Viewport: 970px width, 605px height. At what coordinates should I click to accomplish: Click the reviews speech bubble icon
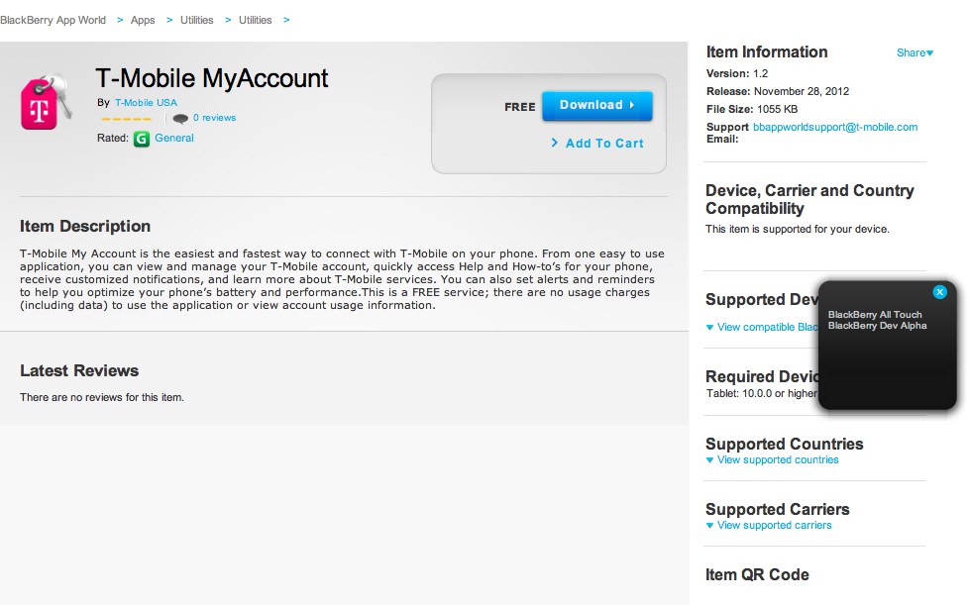click(180, 119)
